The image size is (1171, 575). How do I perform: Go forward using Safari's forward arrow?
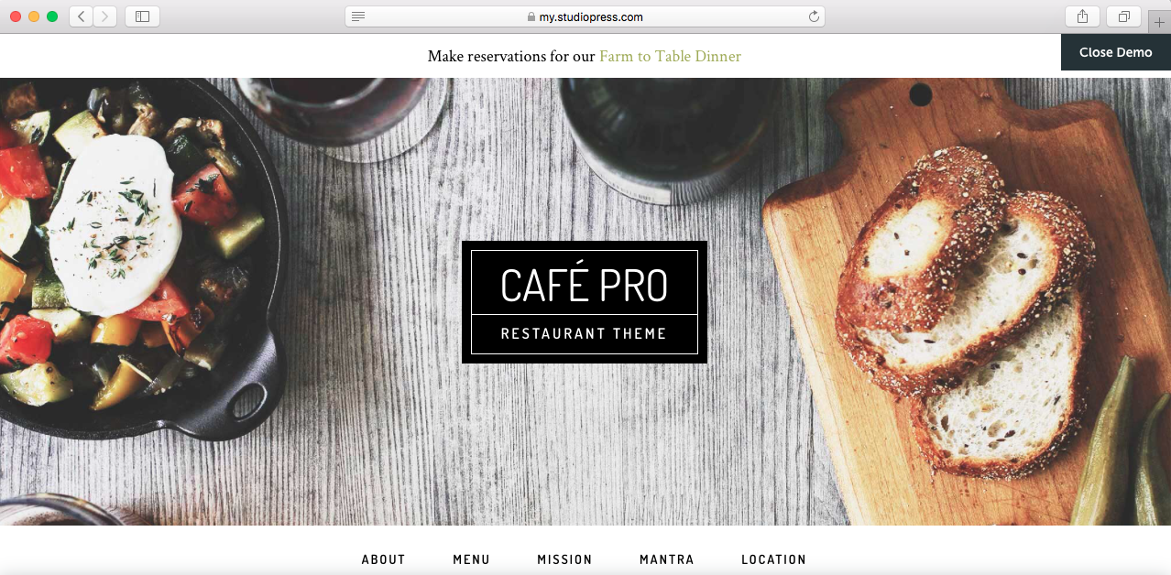tap(104, 16)
